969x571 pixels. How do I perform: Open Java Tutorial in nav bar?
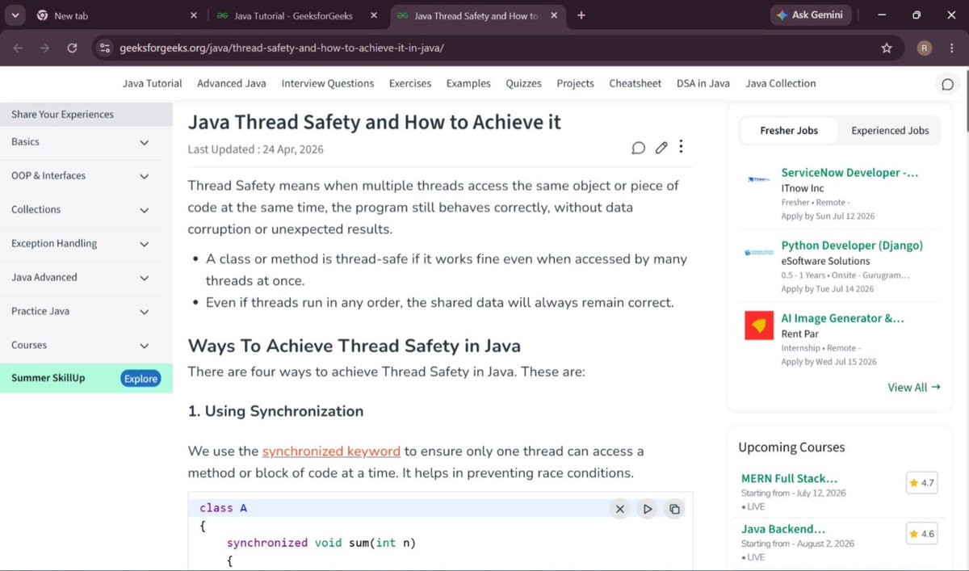(153, 84)
